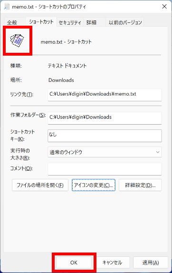
Task: Click the Downloads location text
Action: [61, 80]
